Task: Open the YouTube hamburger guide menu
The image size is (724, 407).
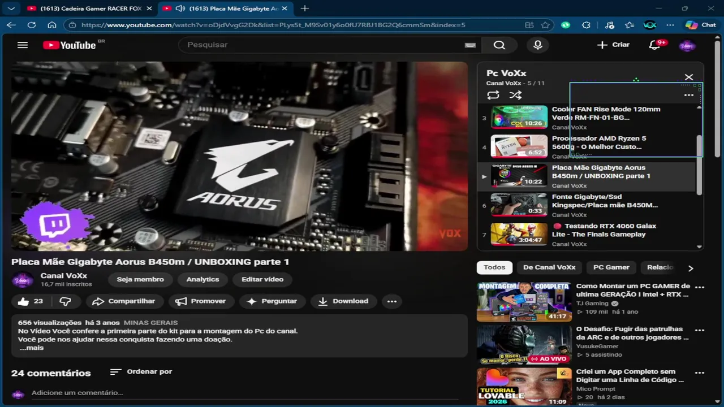Action: pyautogui.click(x=23, y=45)
